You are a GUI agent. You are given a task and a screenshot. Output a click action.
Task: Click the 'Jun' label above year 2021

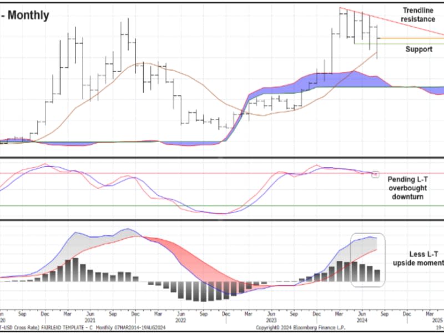tap(90, 314)
